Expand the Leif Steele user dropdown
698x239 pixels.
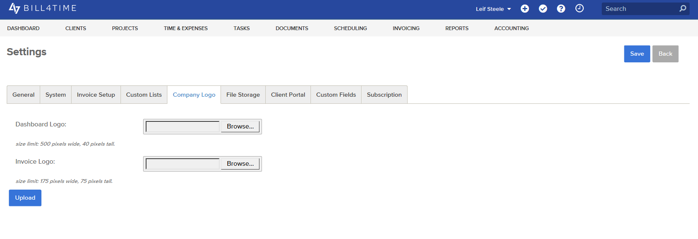point(493,9)
